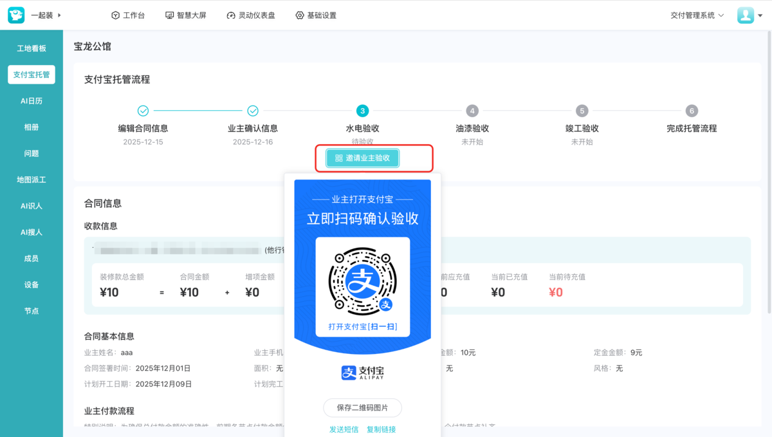This screenshot has height=437, width=772.
Task: Click the 业主付款流程 heading
Action: click(109, 411)
